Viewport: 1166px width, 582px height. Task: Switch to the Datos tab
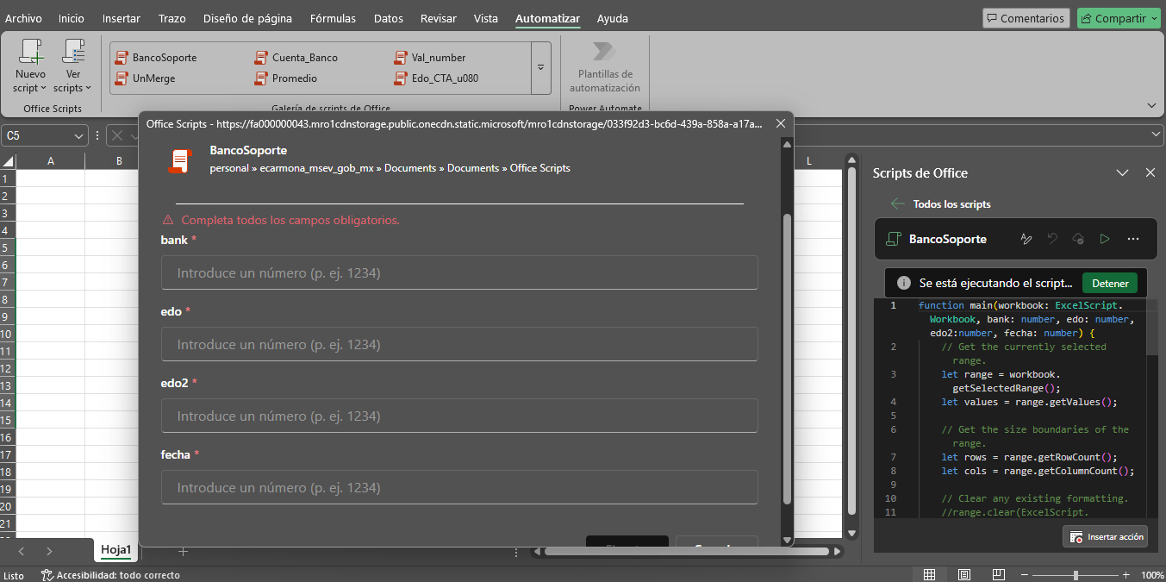[x=389, y=18]
